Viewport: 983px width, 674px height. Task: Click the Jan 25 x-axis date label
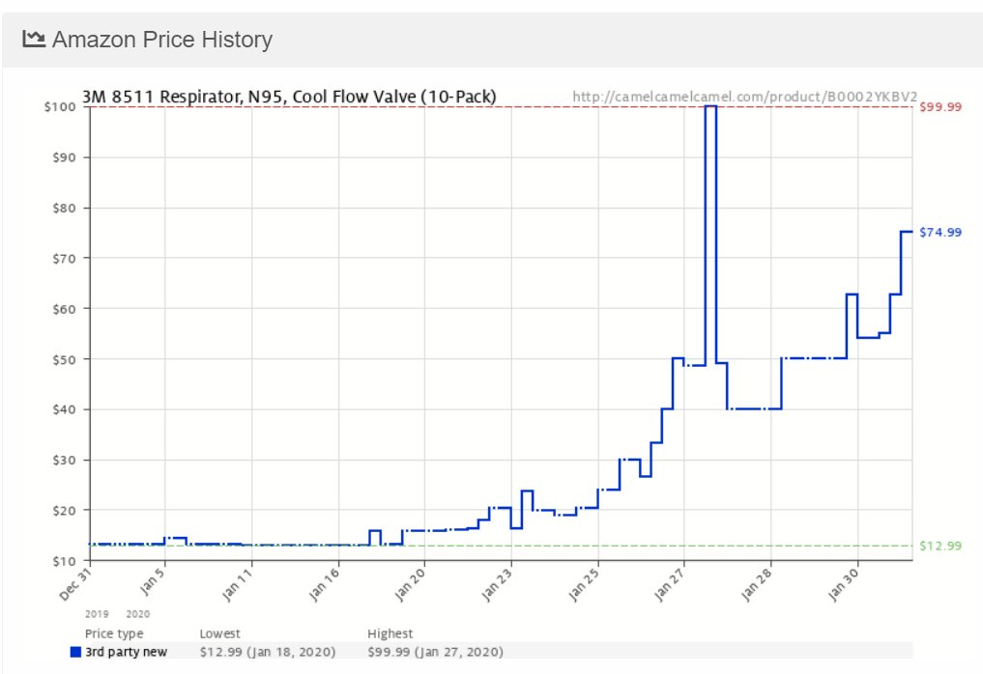coord(584,584)
